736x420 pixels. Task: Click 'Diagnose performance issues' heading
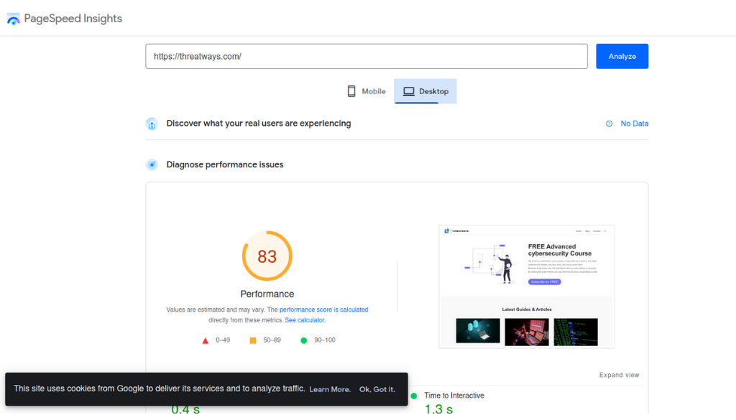pyautogui.click(x=225, y=164)
